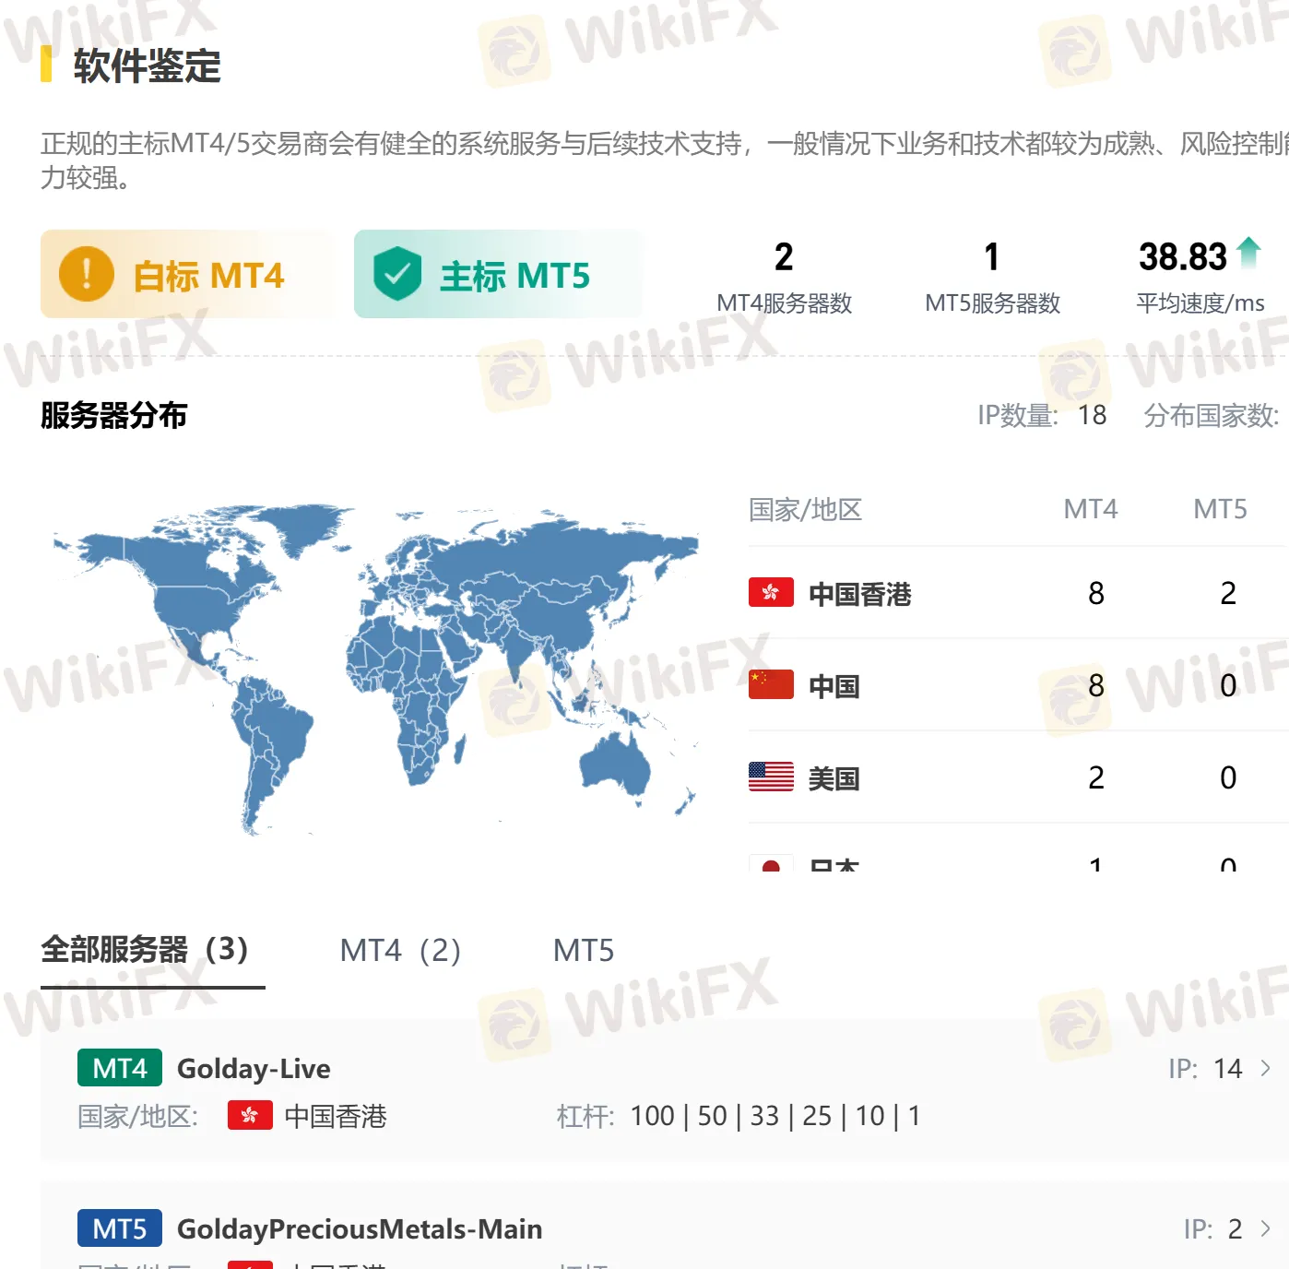Click the 38.83 average speed value
Screen dimensions: 1289x1269
(1183, 257)
